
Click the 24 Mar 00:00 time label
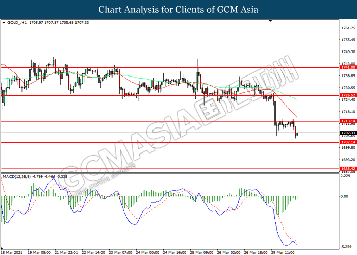(147, 253)
